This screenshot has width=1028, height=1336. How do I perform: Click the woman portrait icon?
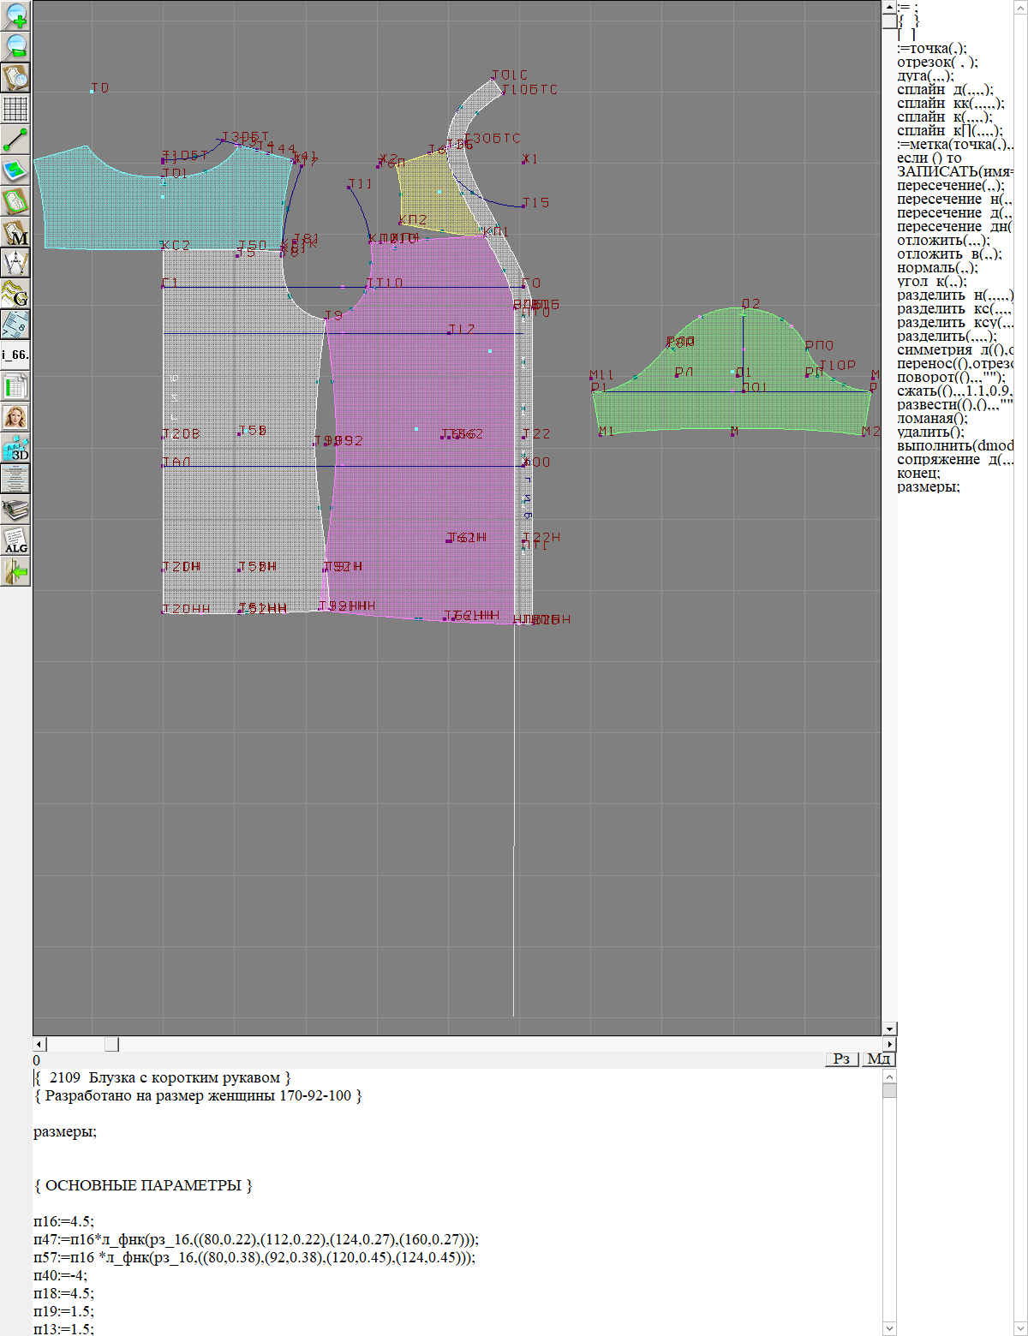tap(15, 417)
